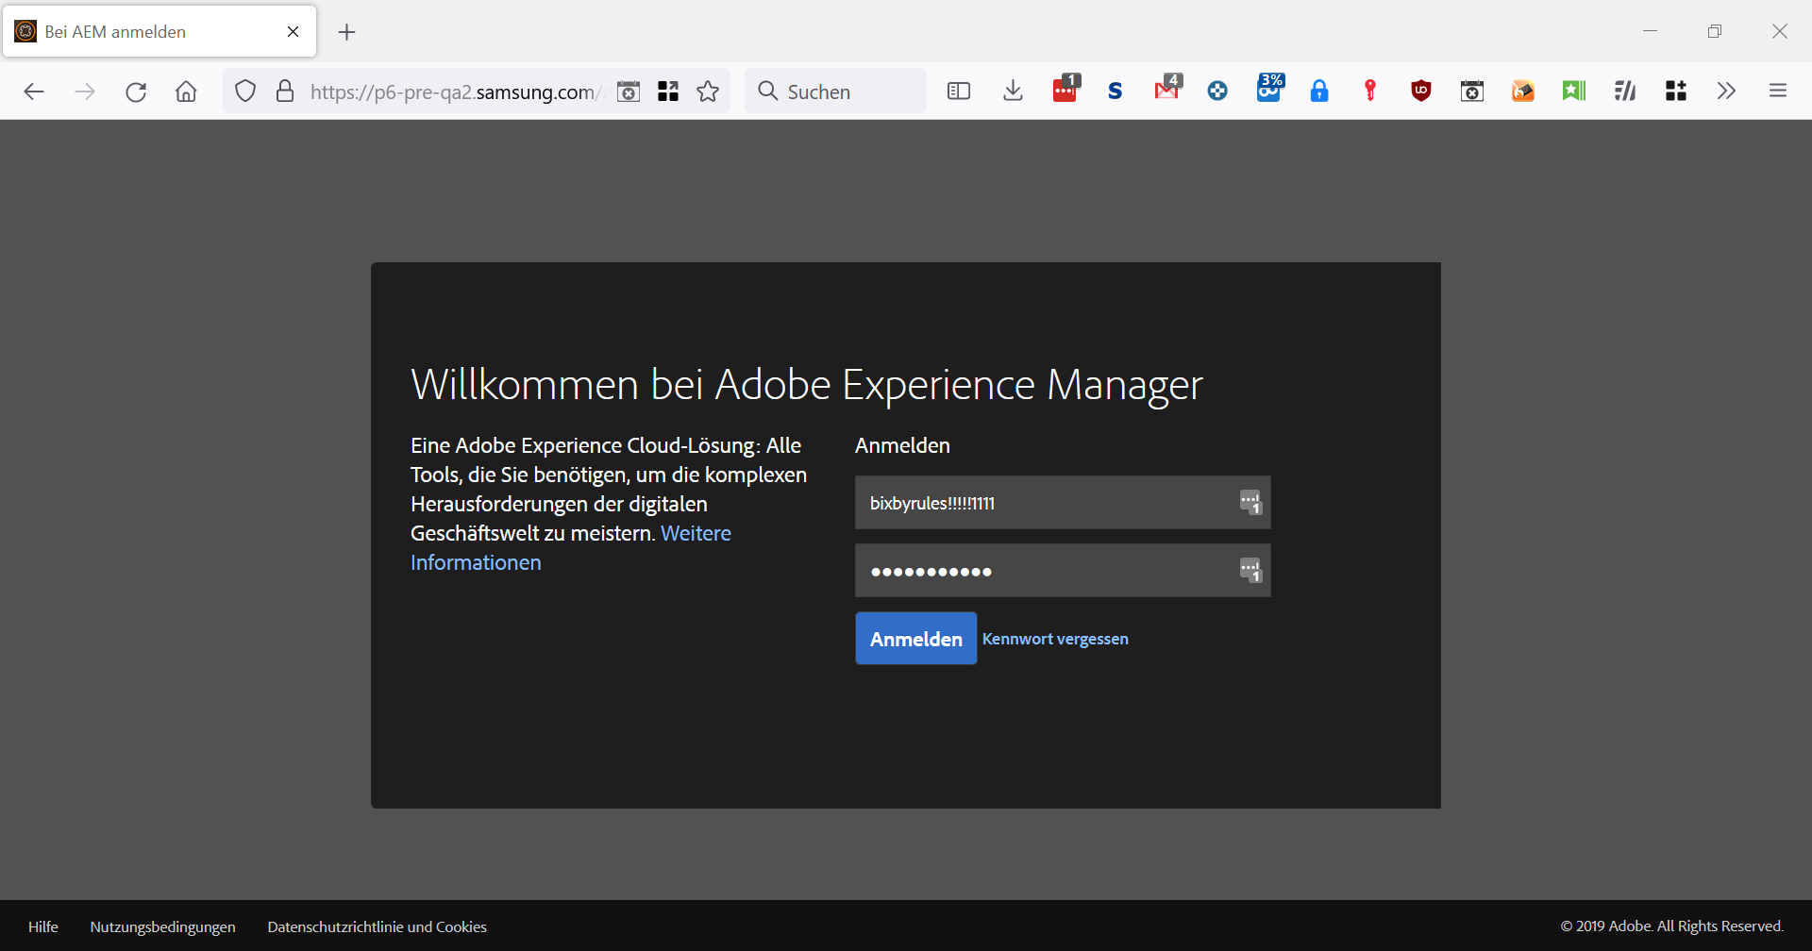
Task: Reload the current page
Action: point(136,92)
